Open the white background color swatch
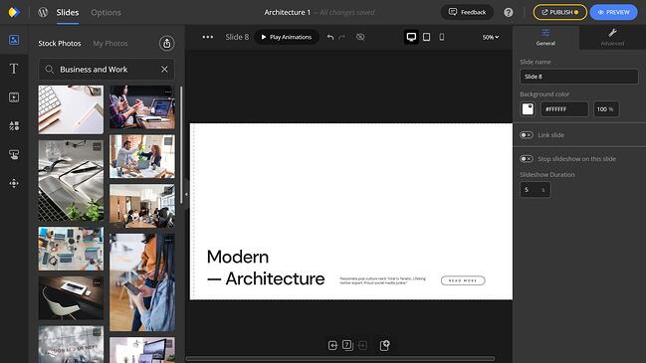 (x=528, y=109)
